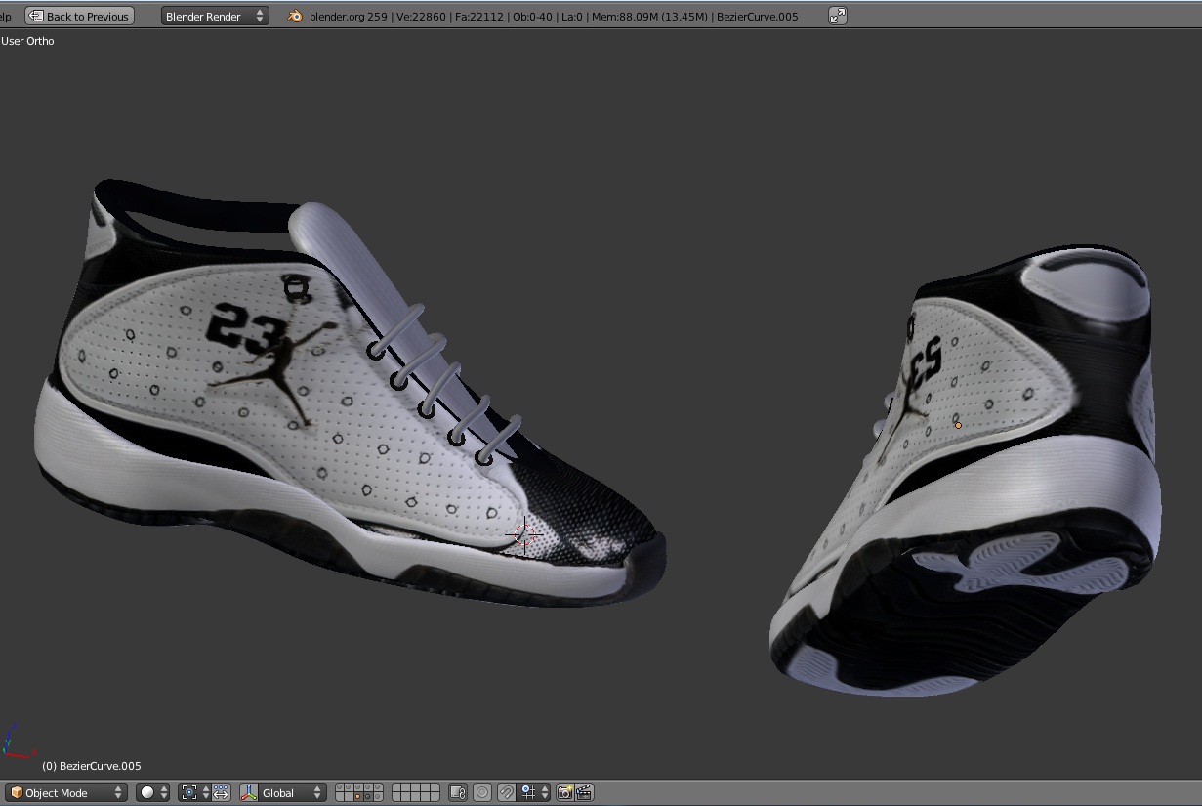Open the Blender Render engine dropdown

215,16
